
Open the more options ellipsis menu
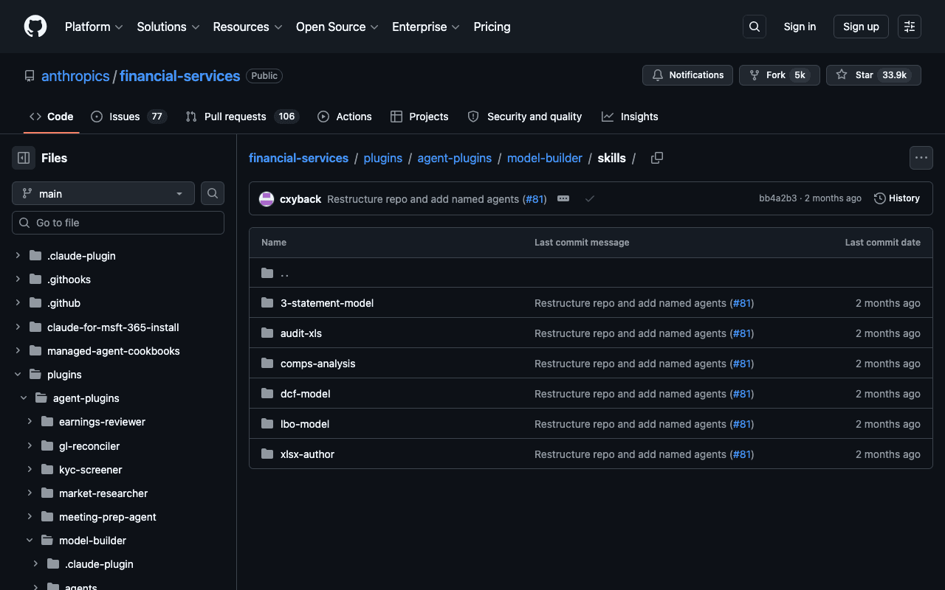coord(921,158)
